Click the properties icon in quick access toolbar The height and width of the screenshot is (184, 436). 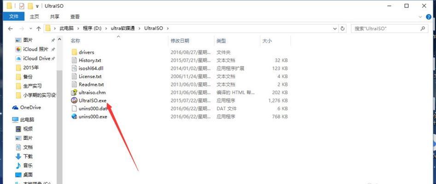coord(22,6)
